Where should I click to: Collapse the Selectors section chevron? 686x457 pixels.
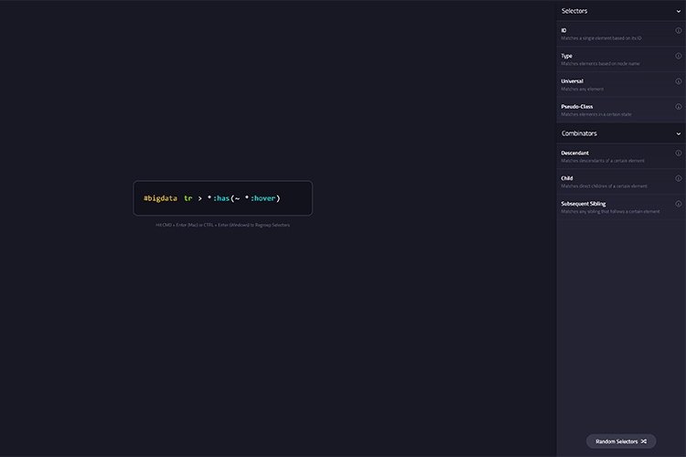click(x=677, y=11)
